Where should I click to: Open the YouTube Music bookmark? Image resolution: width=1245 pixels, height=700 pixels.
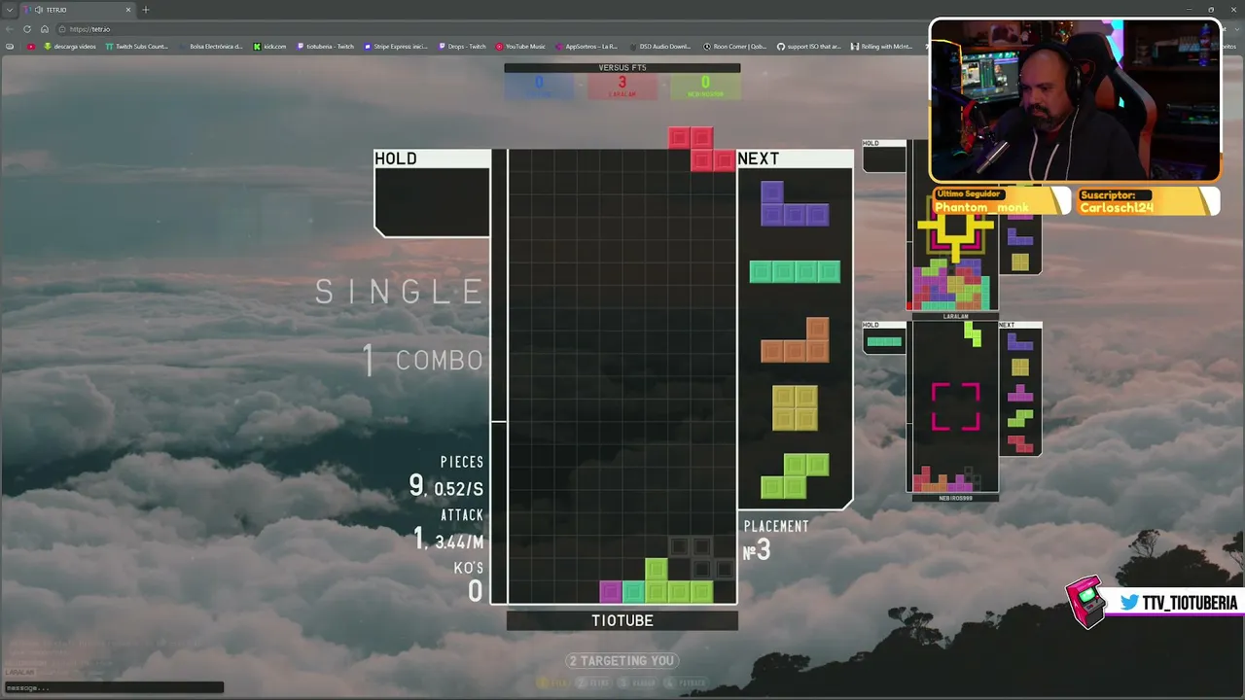pos(520,47)
